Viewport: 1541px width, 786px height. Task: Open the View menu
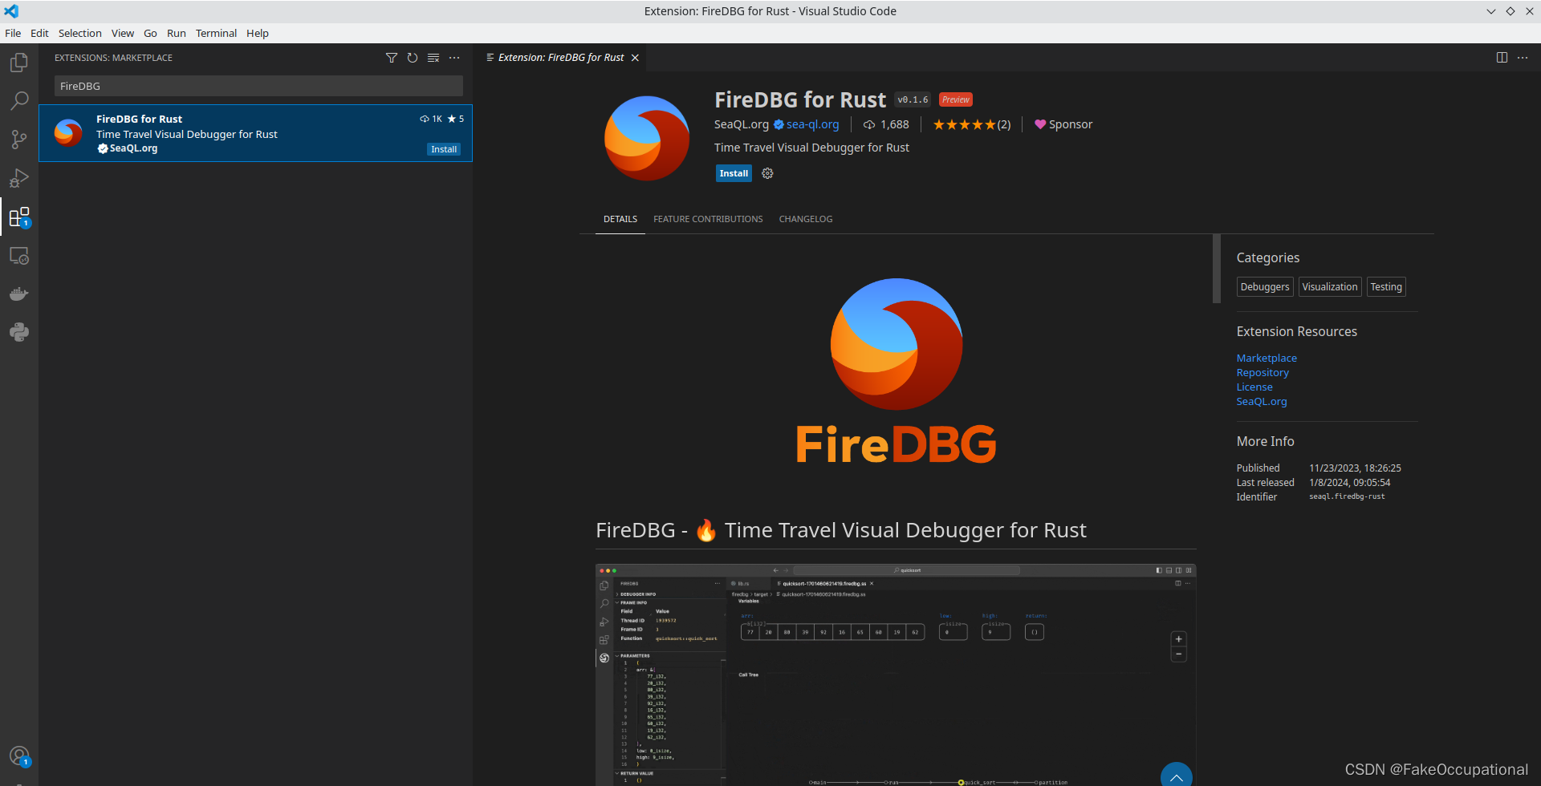pyautogui.click(x=122, y=33)
